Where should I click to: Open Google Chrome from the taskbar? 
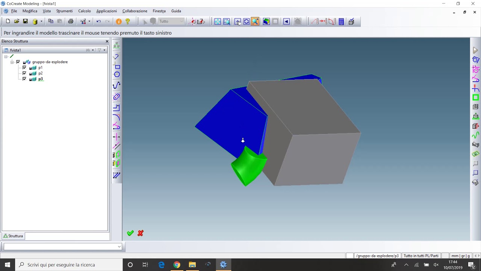(177, 265)
